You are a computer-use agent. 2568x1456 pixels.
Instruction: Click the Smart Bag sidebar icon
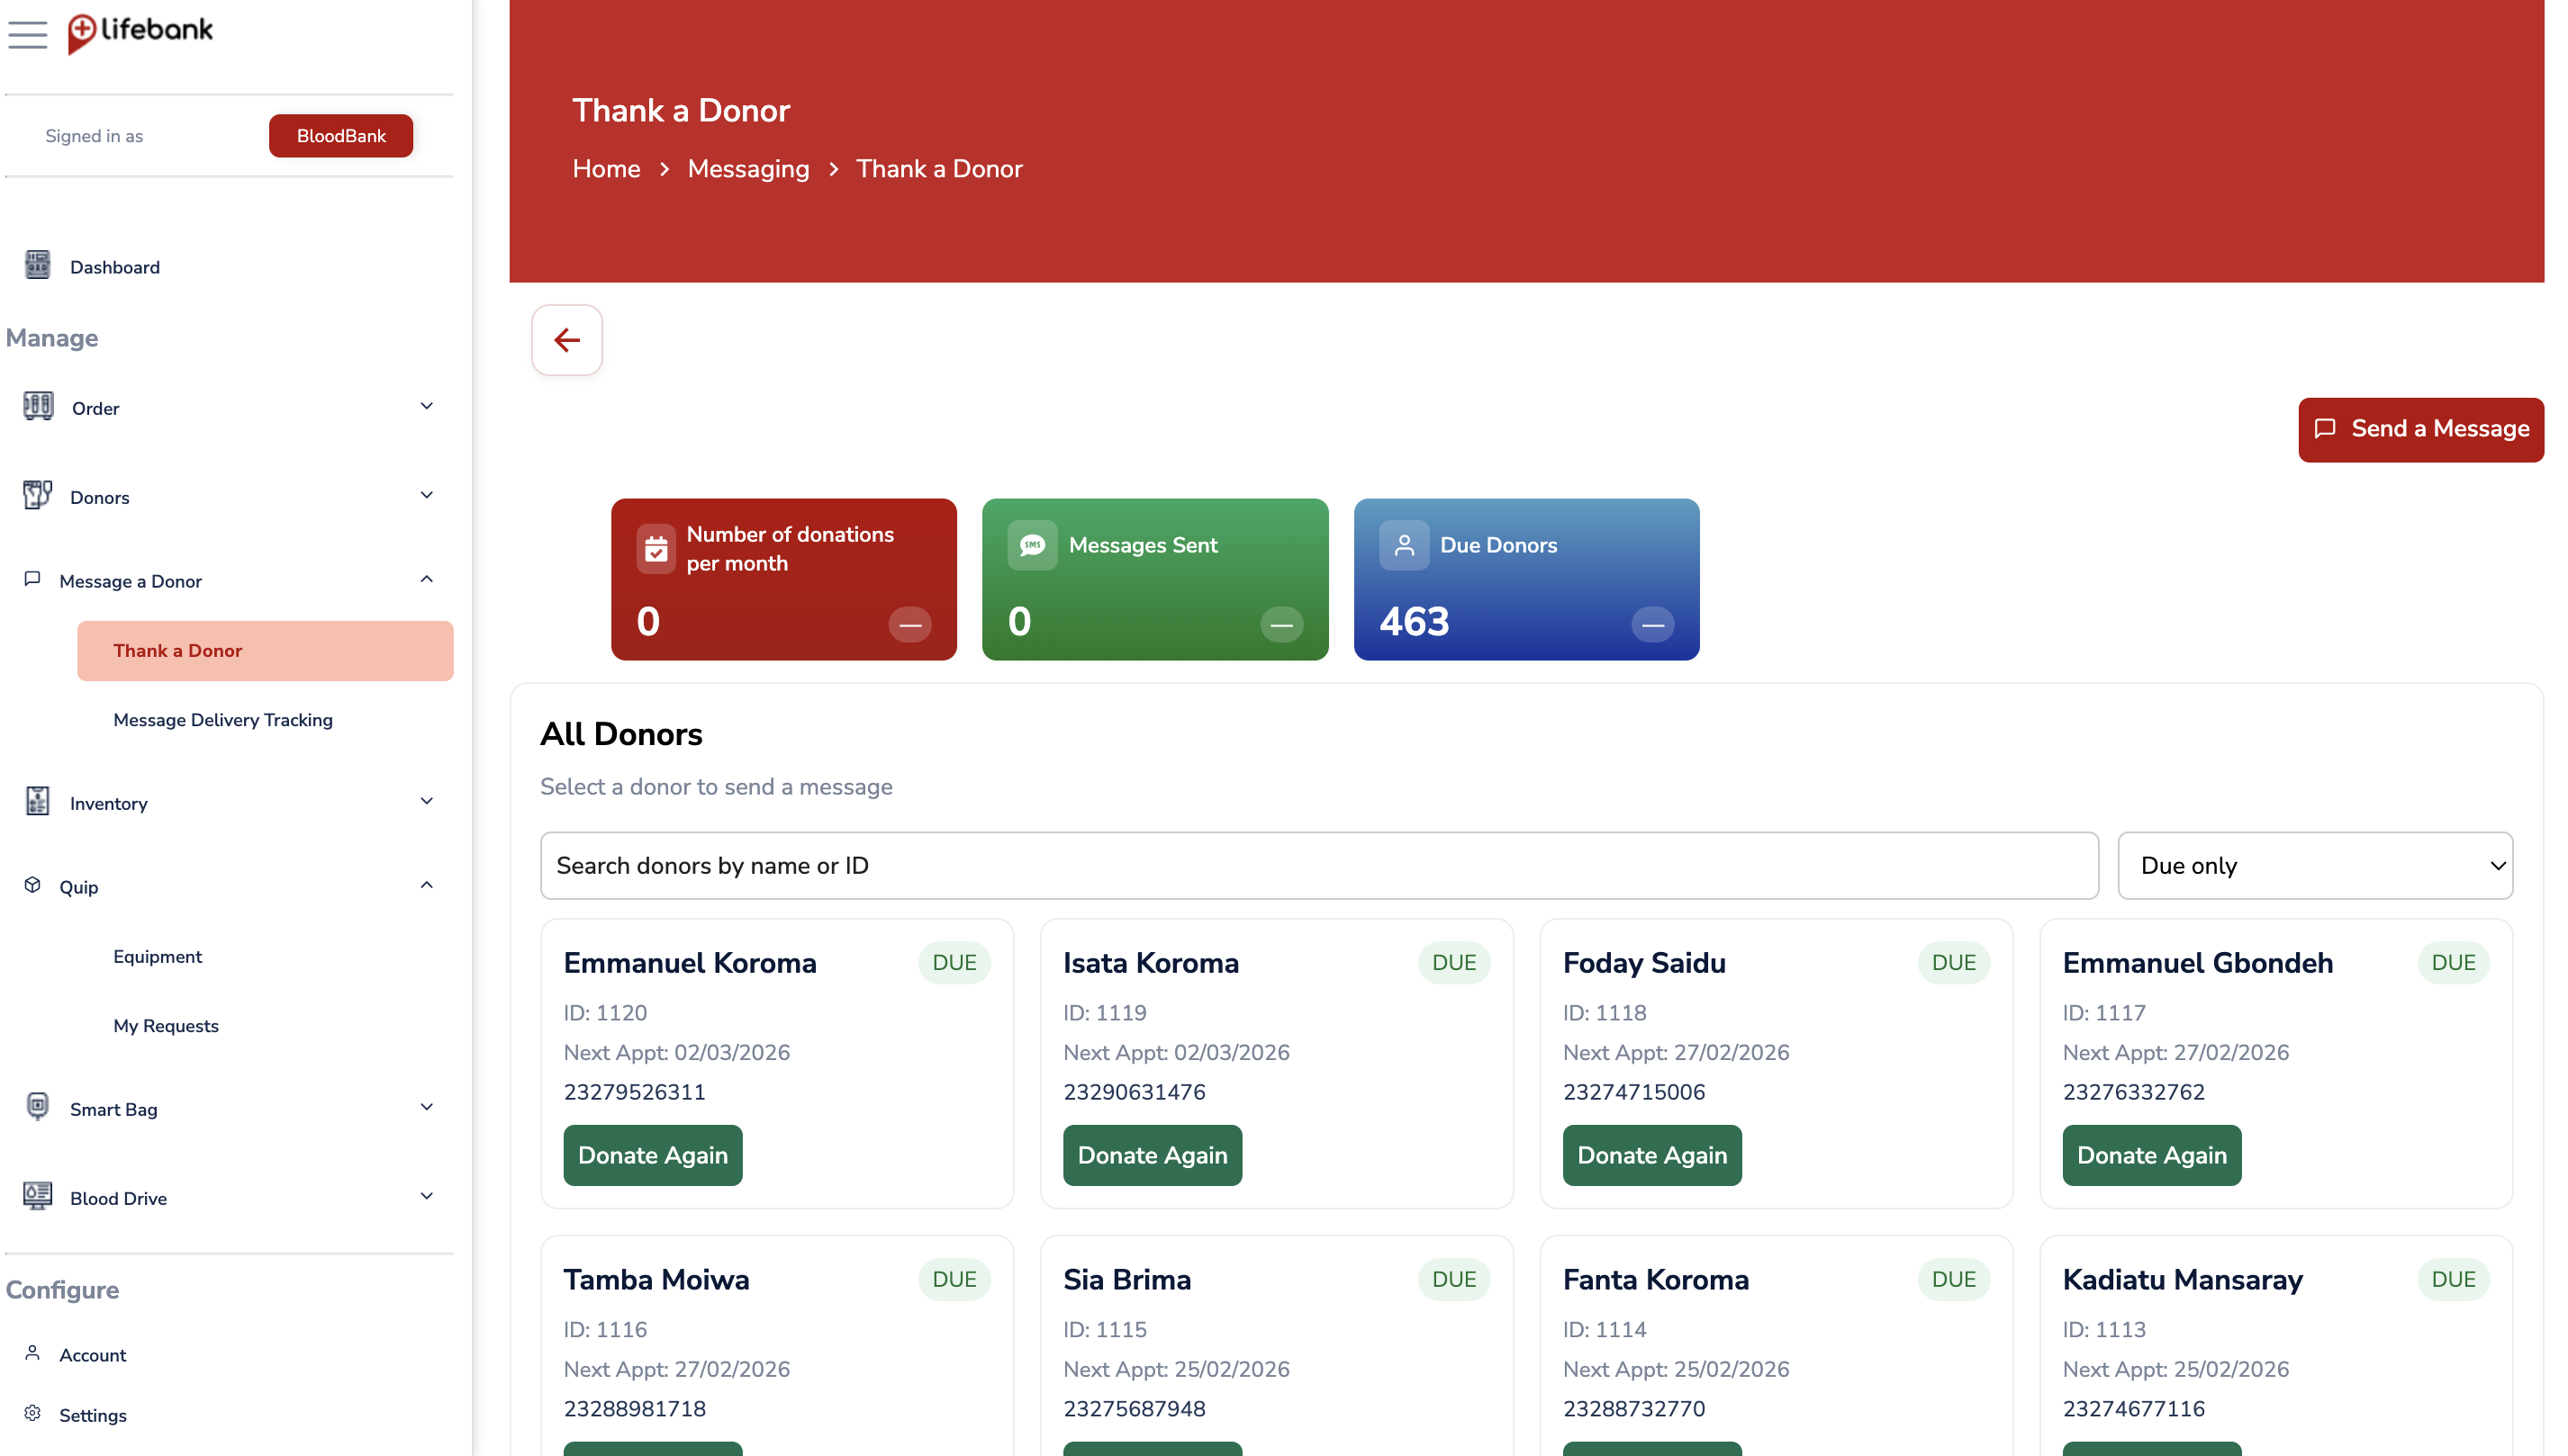tap(37, 1107)
